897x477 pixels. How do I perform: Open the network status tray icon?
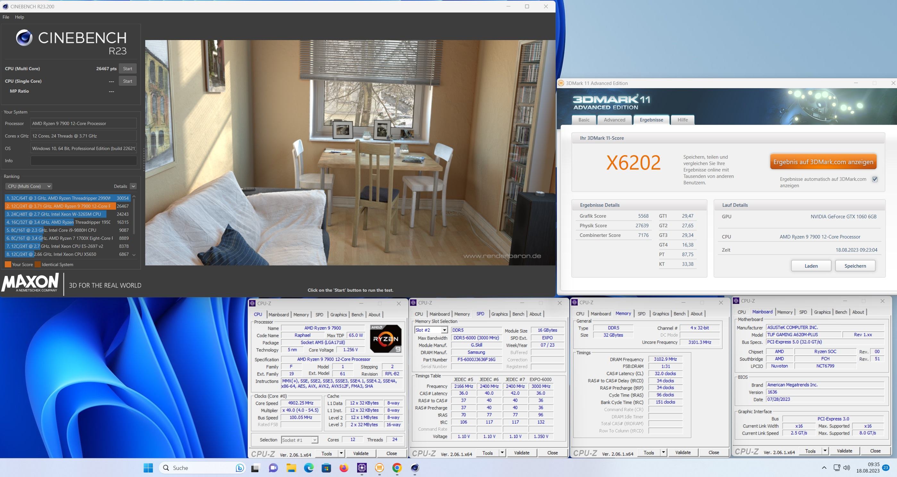coord(837,468)
